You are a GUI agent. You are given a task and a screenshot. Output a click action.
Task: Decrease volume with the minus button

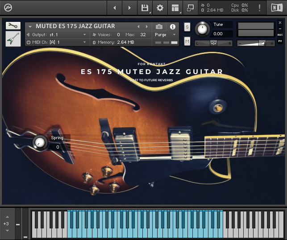coord(240,44)
